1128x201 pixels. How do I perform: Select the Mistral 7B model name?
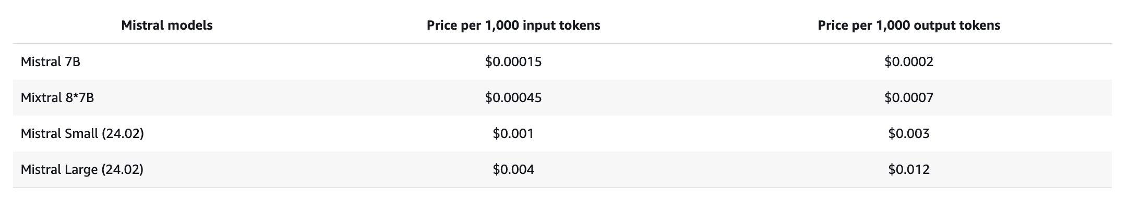pyautogui.click(x=51, y=62)
